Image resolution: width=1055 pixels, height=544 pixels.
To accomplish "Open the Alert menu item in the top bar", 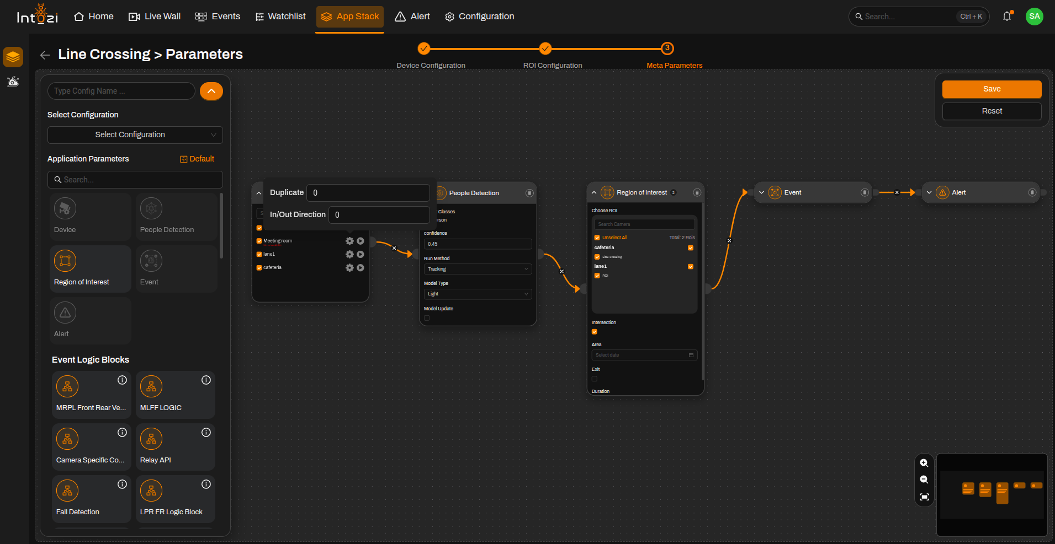I will click(x=412, y=17).
